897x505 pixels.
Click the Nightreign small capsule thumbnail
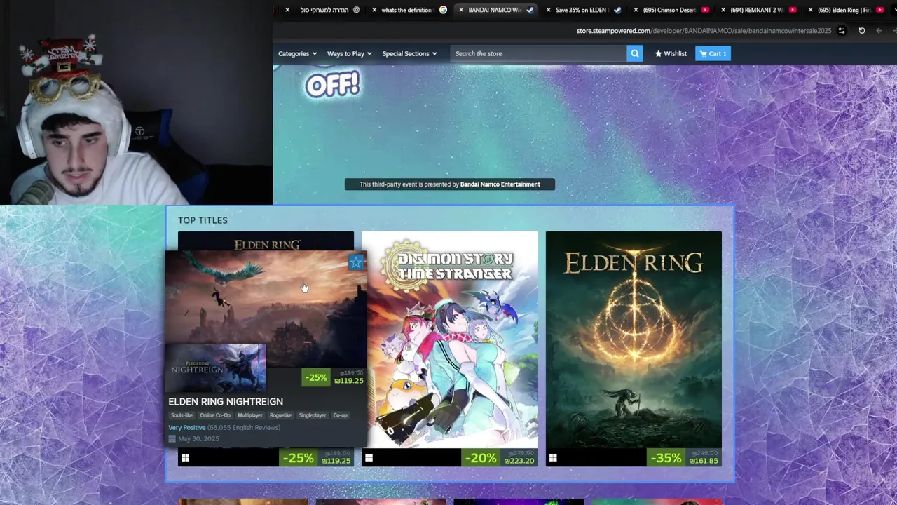tap(215, 368)
